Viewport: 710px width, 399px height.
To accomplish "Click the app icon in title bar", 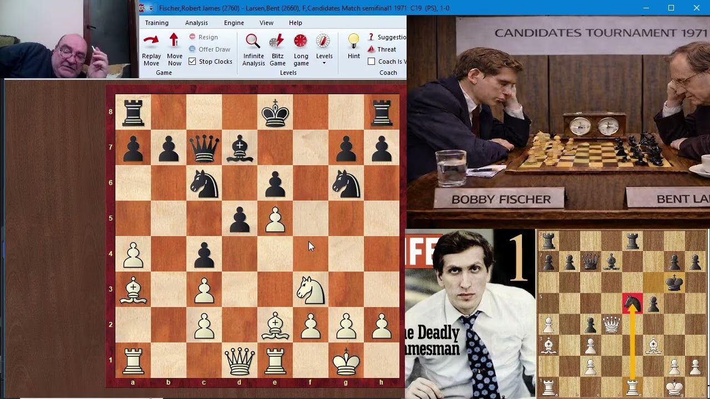I will [142, 8].
